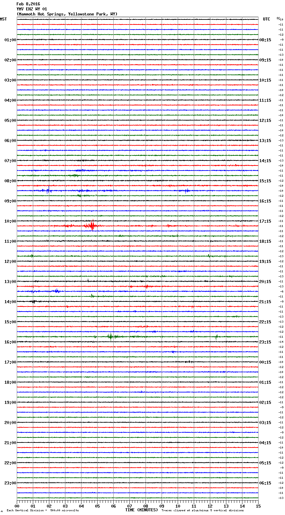Click the '01:15' UTC time label
The width and height of the screenshot is (285, 515).
pos(265,382)
